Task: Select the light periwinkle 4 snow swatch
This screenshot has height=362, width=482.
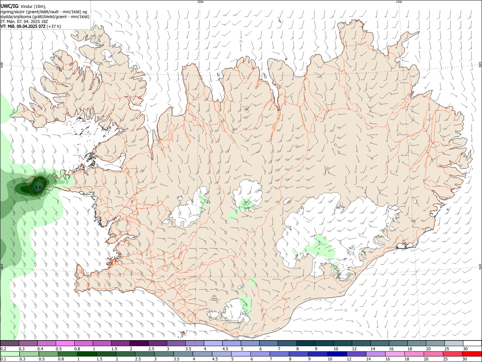Action: [213, 343]
